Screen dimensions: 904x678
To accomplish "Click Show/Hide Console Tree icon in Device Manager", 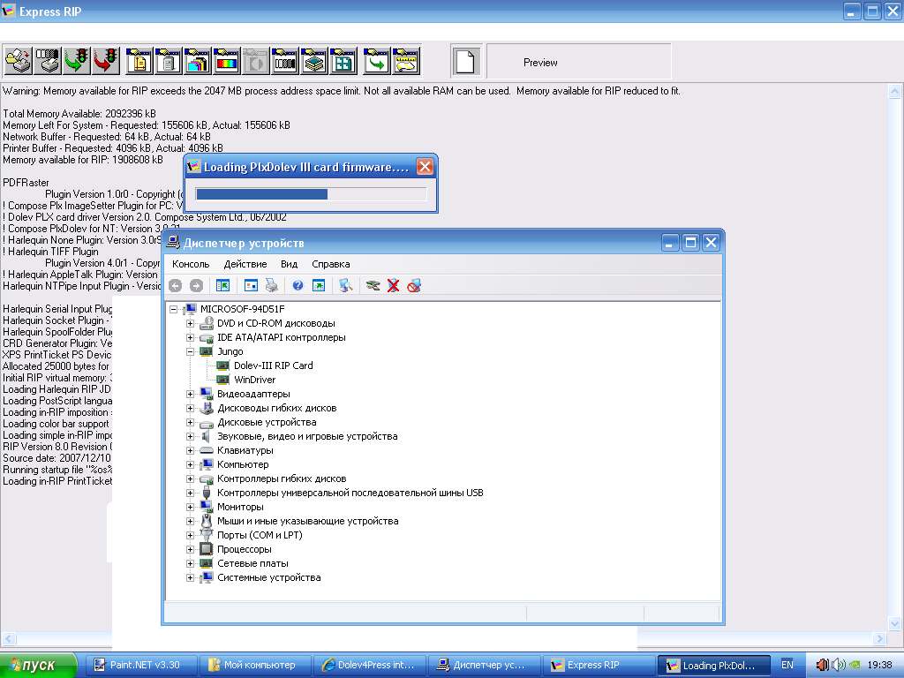I will click(x=222, y=285).
